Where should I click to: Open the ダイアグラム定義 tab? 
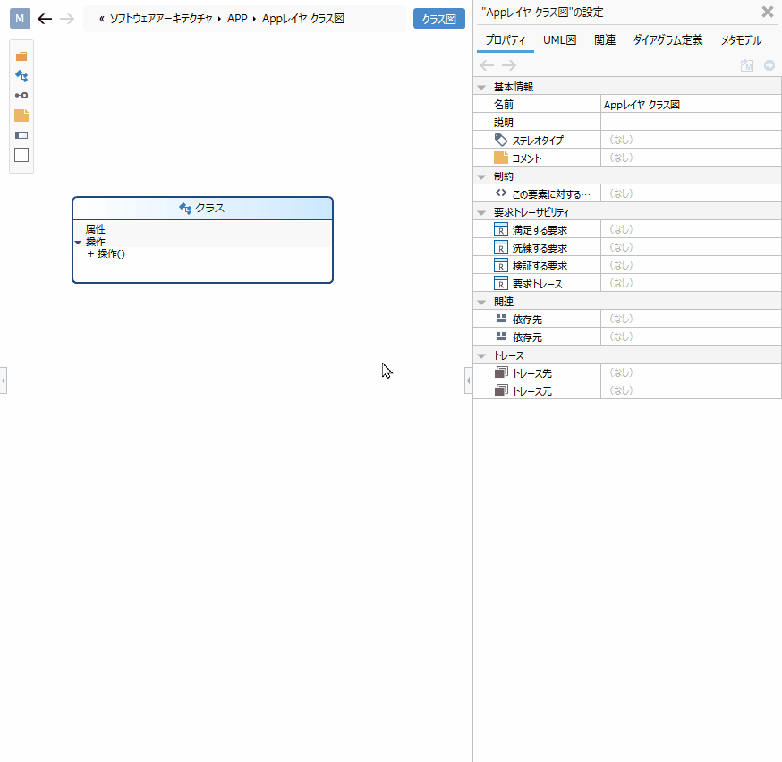[667, 40]
